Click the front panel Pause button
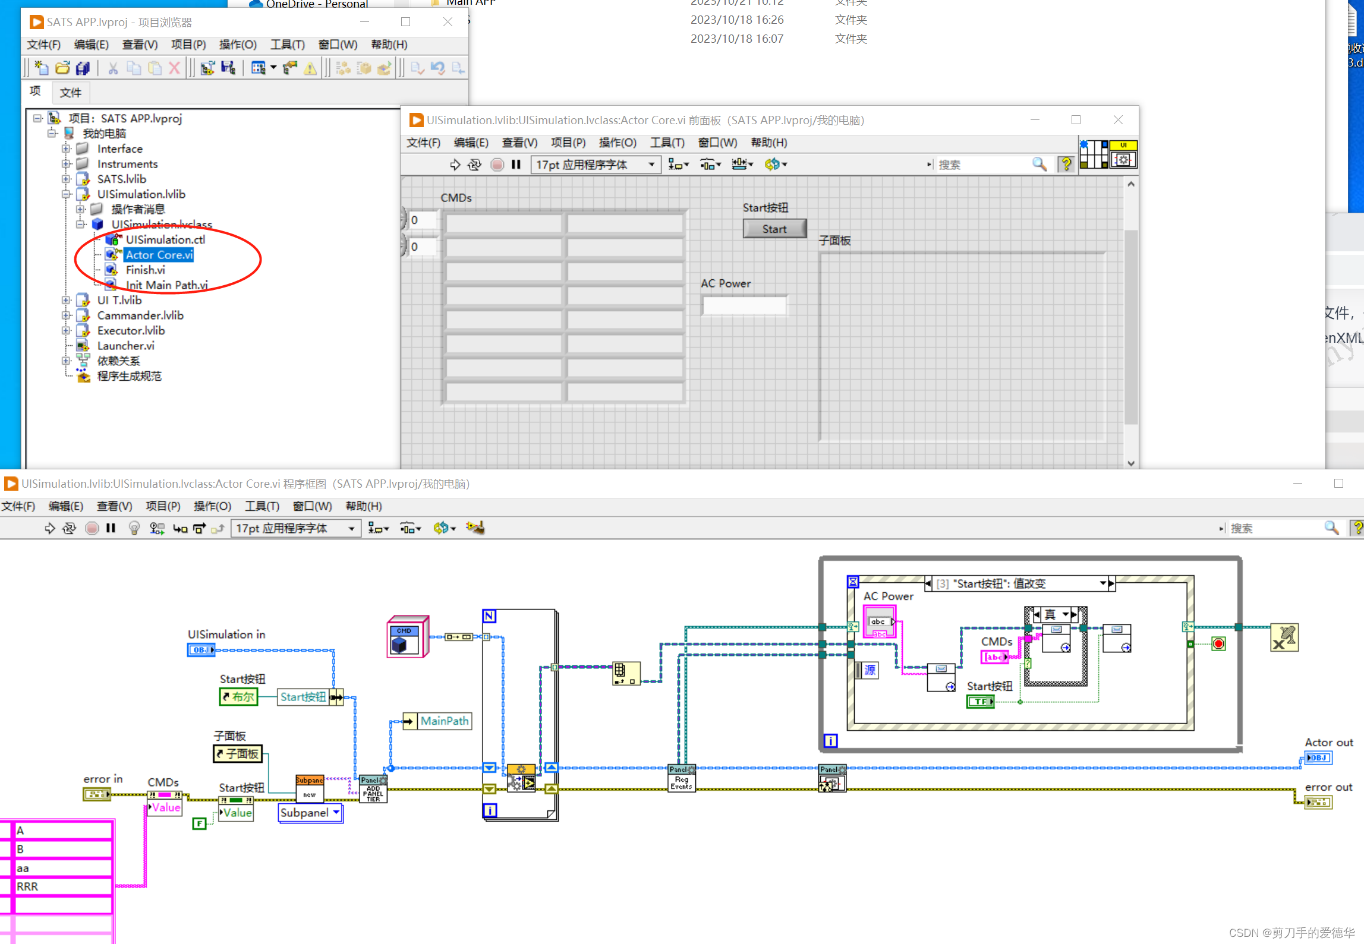This screenshot has width=1364, height=944. [516, 165]
